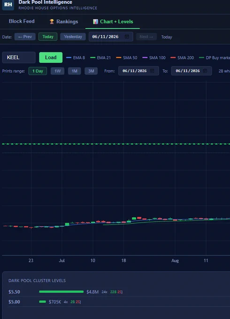Open calendar picker in main date field

(x=127, y=37)
